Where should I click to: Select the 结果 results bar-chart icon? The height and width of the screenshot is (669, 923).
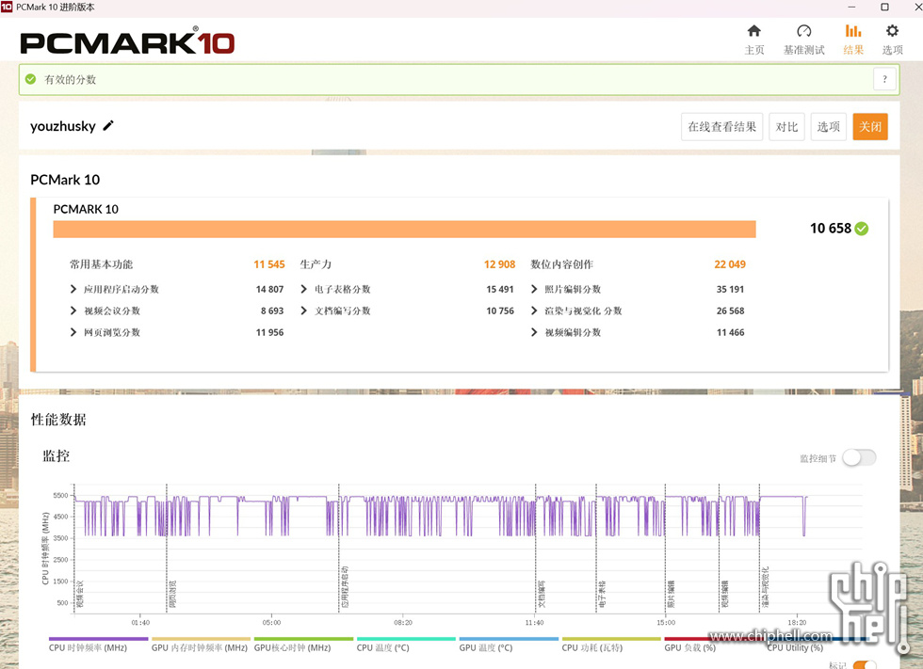point(853,31)
